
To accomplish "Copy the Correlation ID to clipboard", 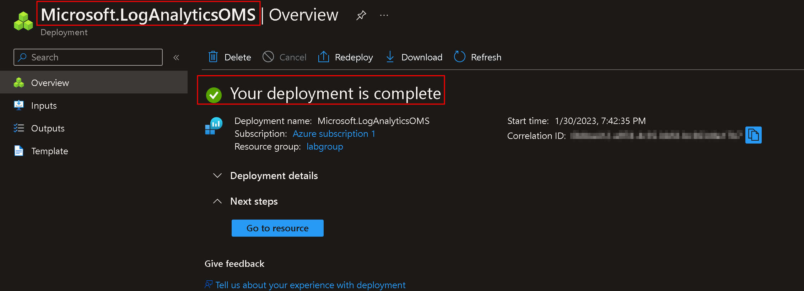I will coord(753,135).
